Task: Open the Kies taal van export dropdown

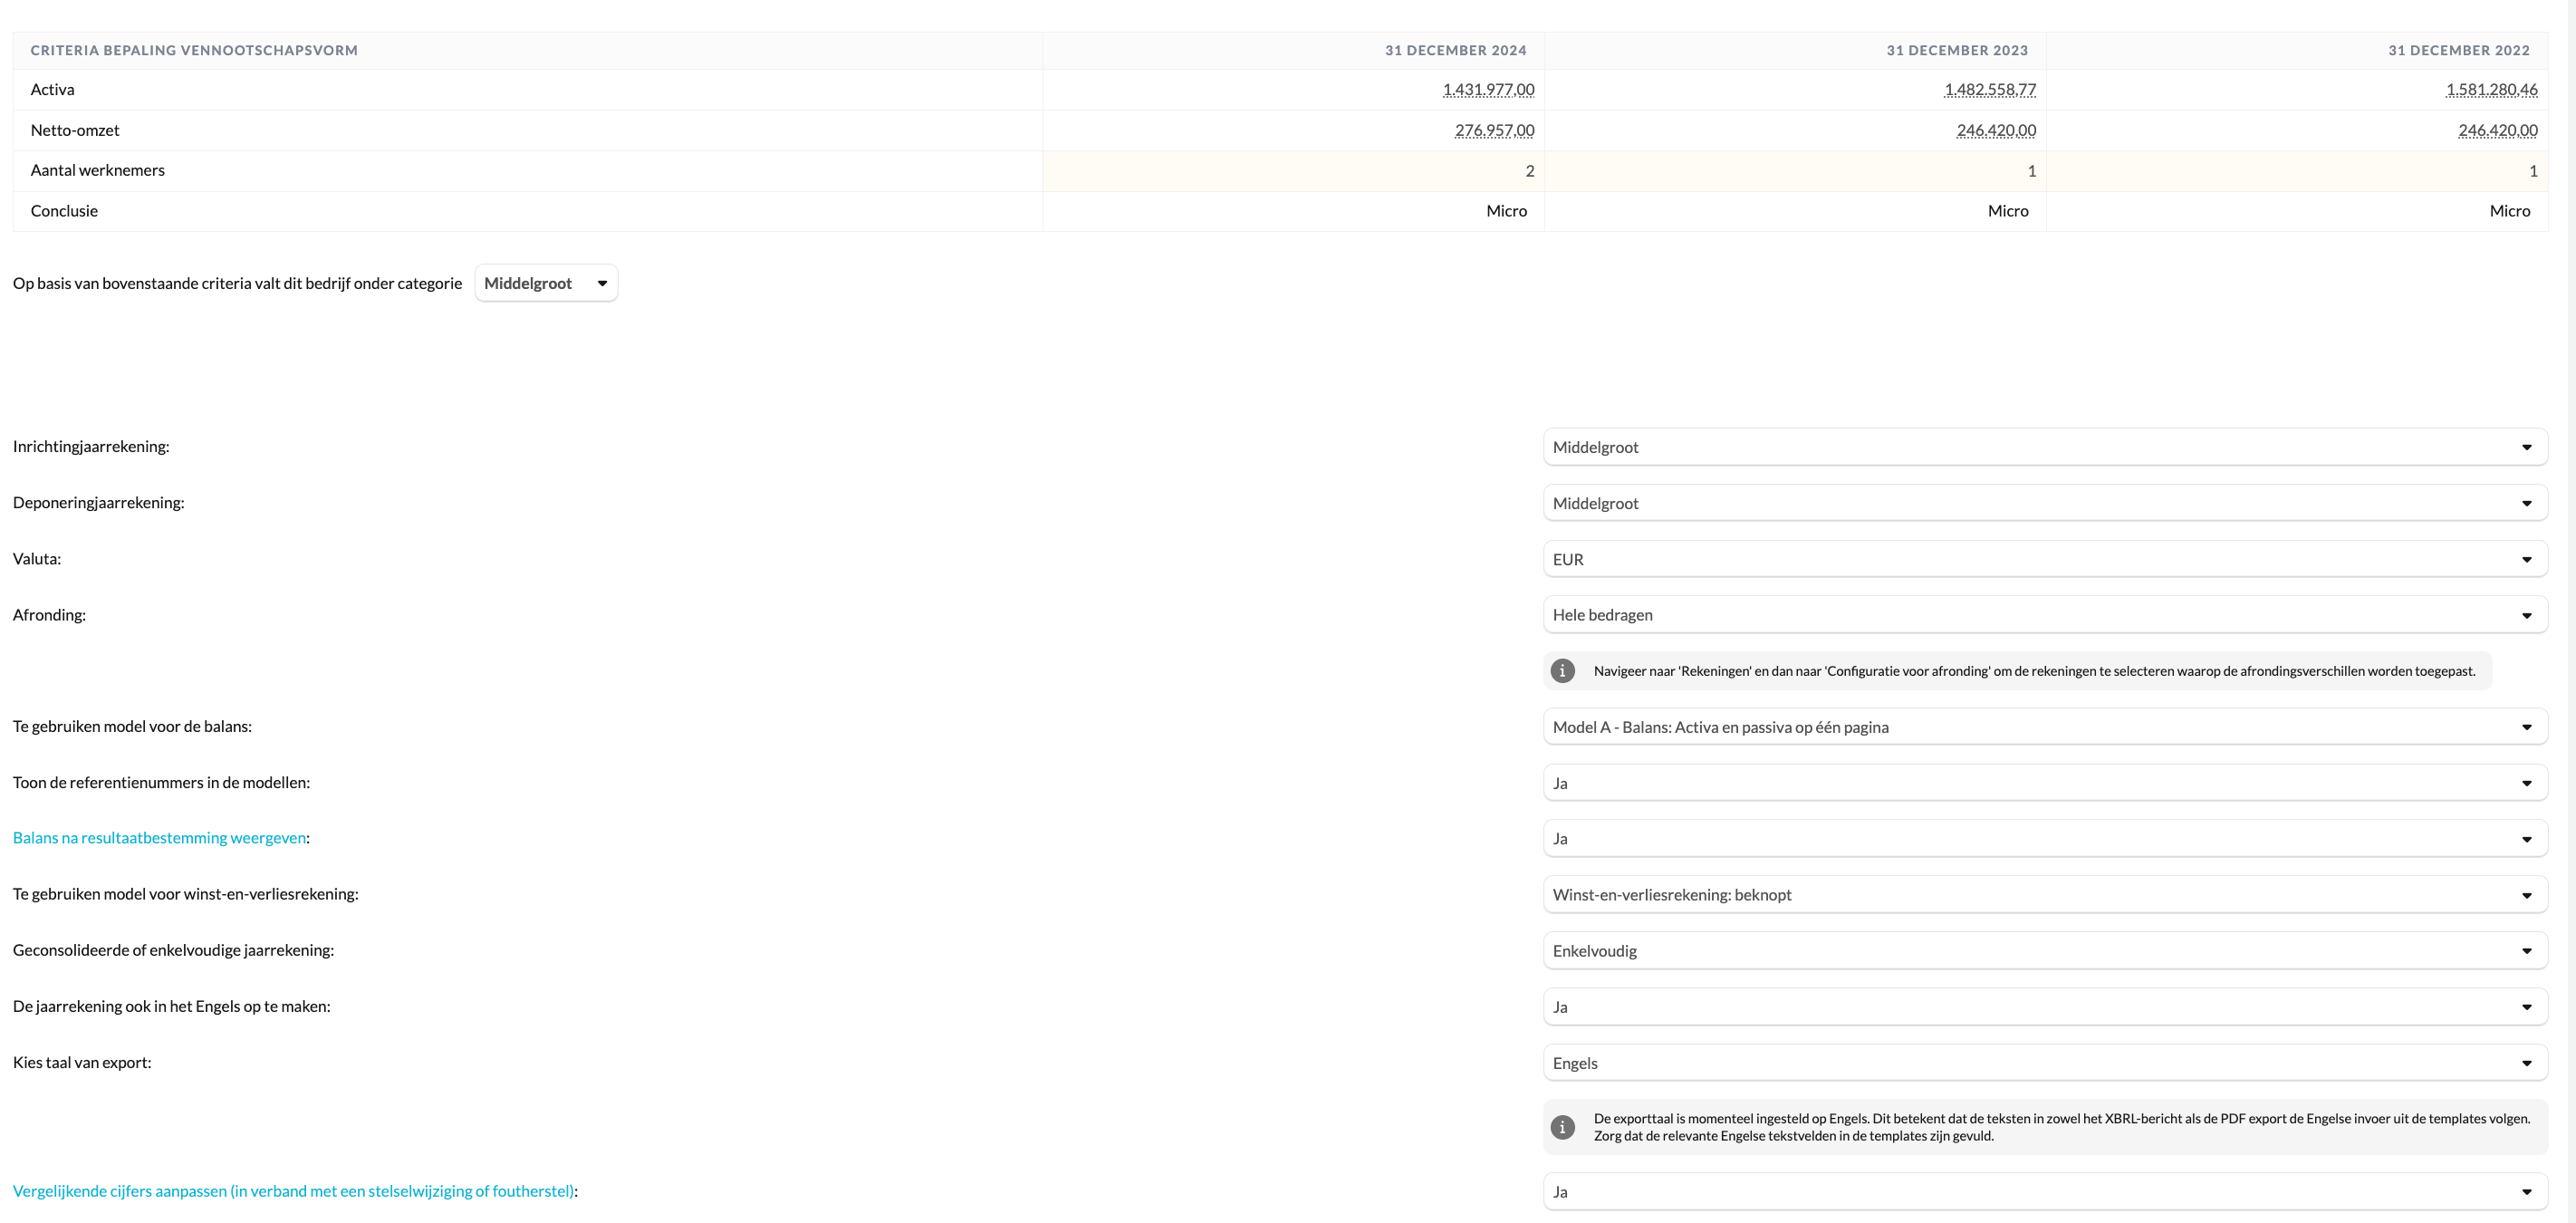Action: click(2044, 1063)
